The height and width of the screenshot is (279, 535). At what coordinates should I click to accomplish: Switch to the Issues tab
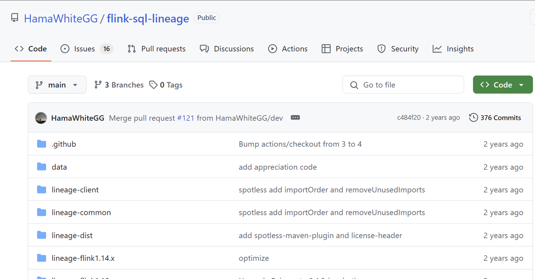click(x=84, y=49)
